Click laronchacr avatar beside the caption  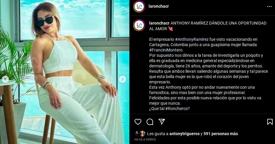pos(139,25)
